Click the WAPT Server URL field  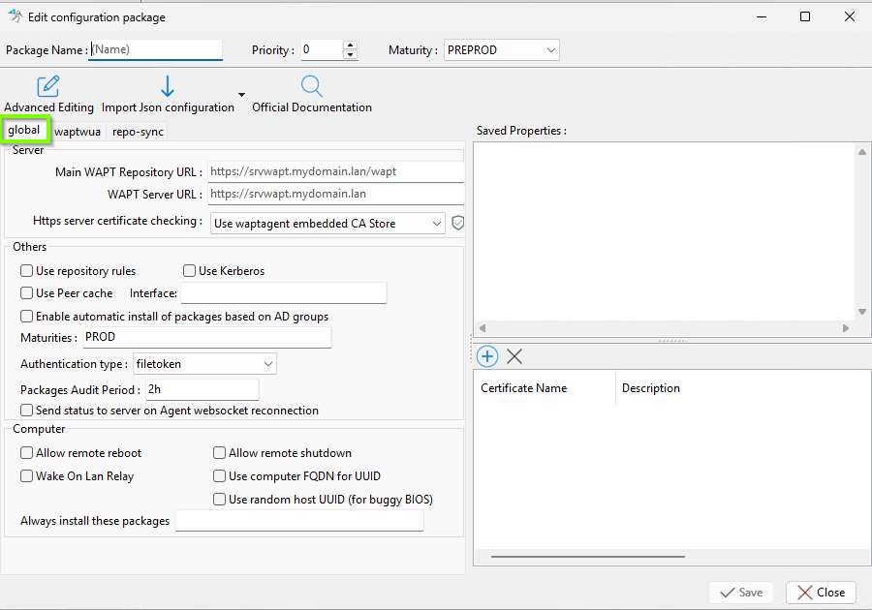click(x=336, y=194)
